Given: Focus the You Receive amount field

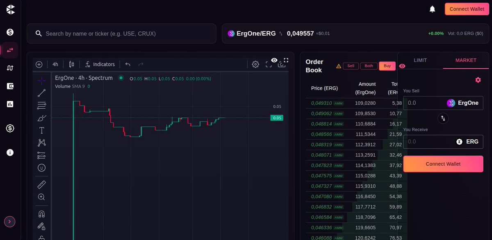Looking at the screenshot, I should (428, 141).
